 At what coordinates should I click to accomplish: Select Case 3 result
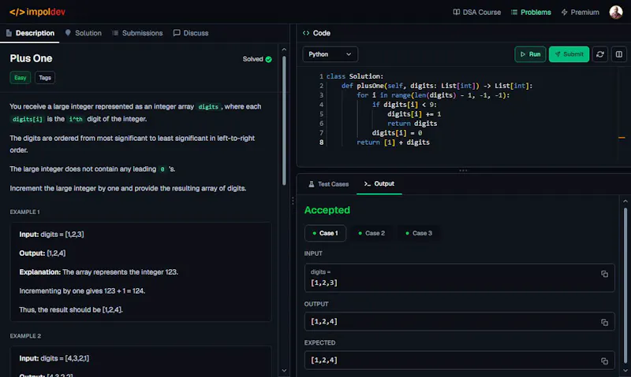(x=419, y=233)
